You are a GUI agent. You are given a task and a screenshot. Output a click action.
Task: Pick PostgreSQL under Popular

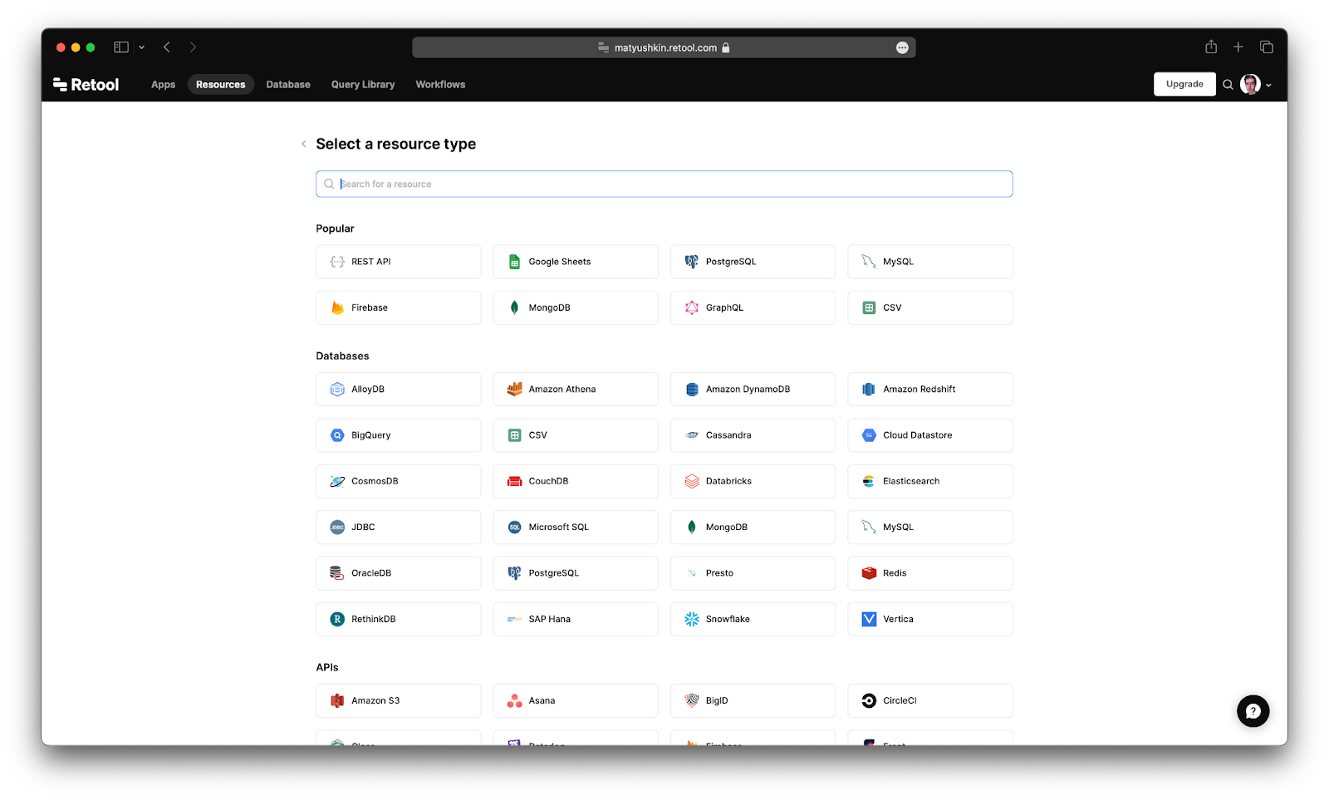(x=753, y=262)
